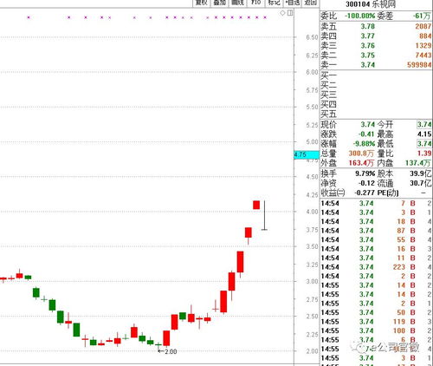
Task: Click the 今开 3.74 boxed value
Action: [x=424, y=125]
